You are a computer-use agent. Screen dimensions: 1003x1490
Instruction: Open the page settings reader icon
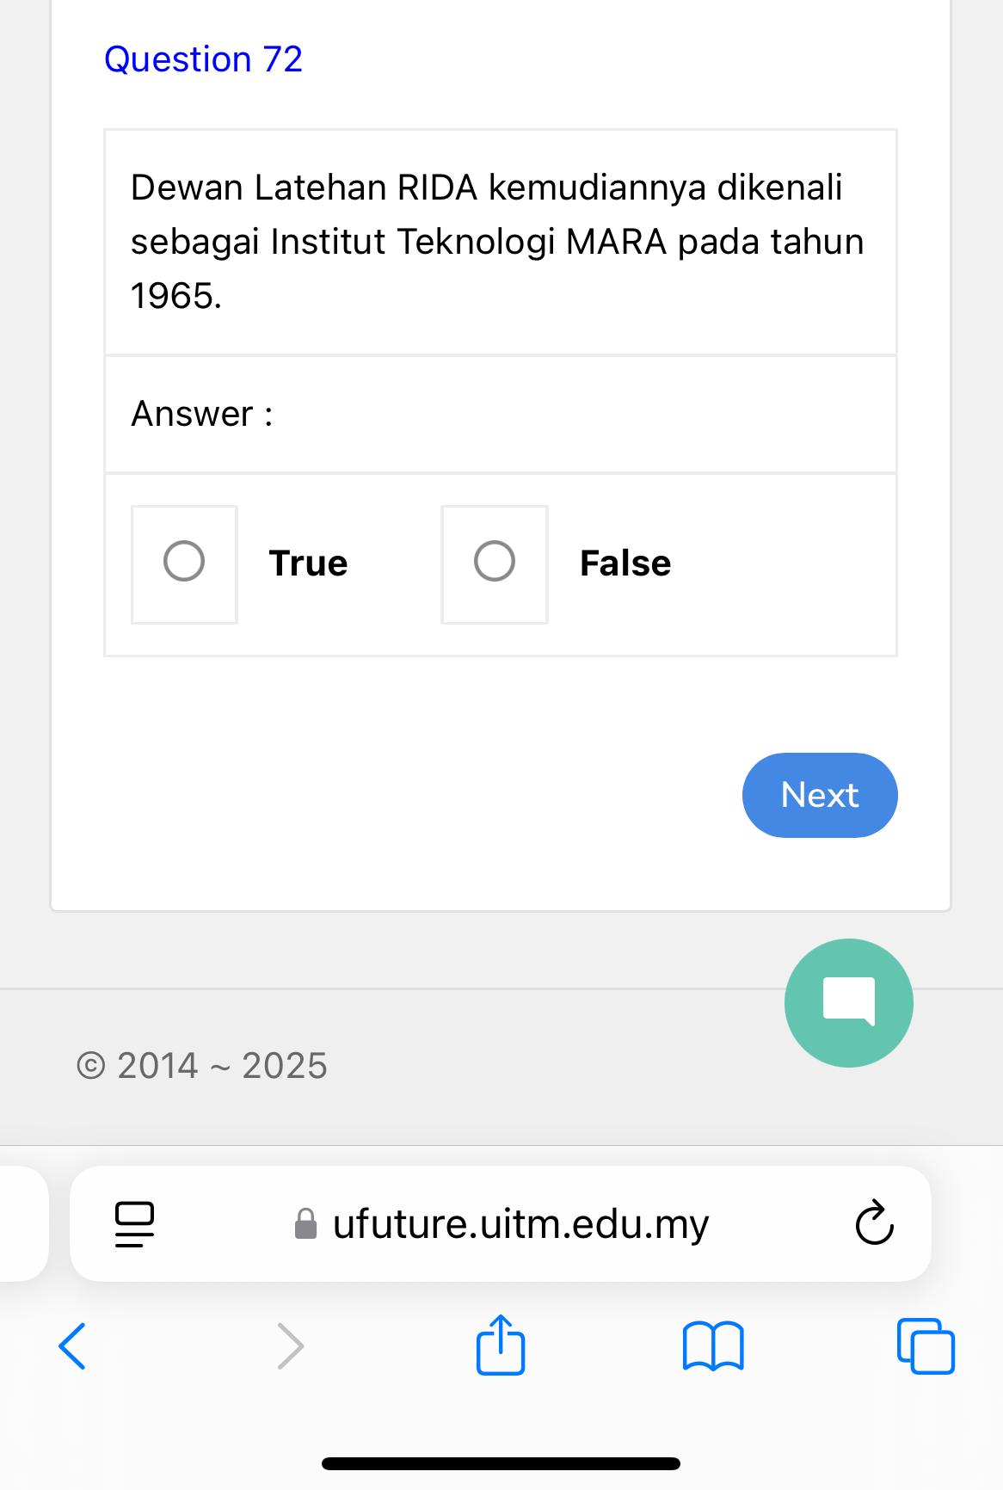[133, 1224]
